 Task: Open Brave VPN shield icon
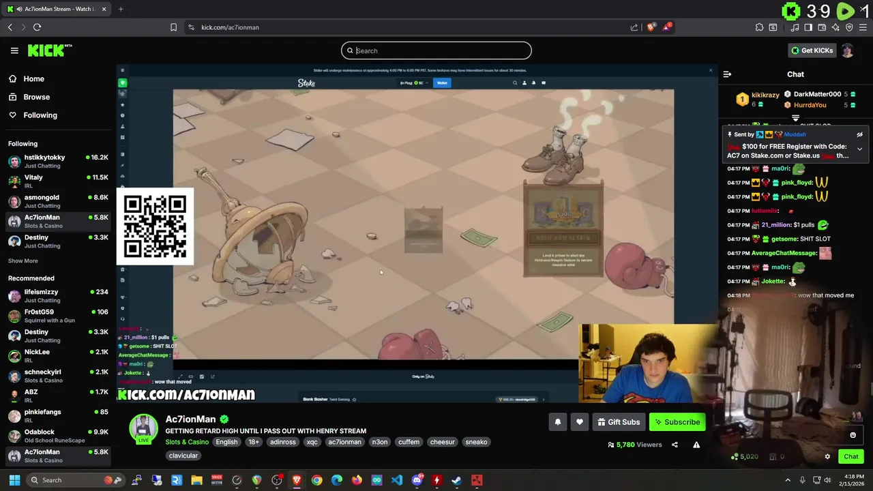pos(849,27)
